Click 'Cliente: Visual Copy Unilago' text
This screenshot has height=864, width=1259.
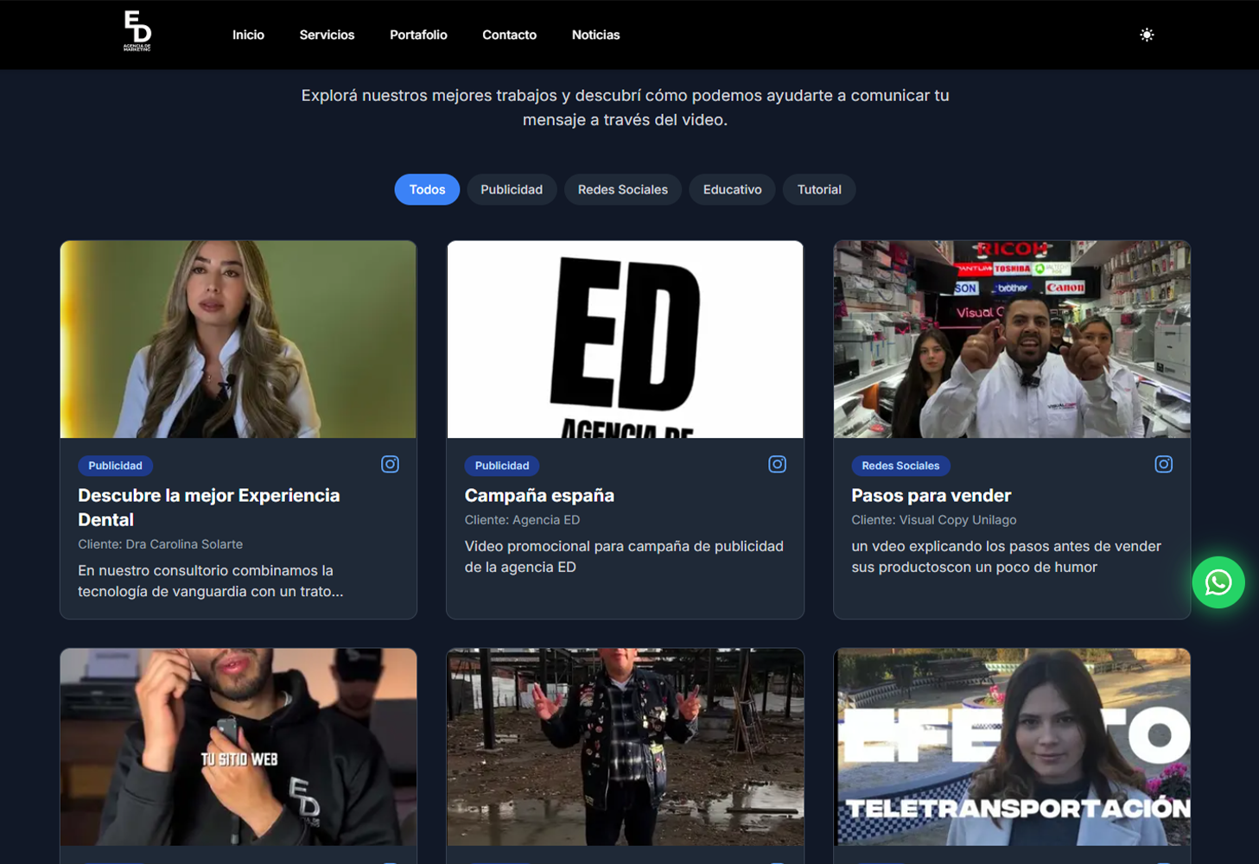tap(933, 520)
